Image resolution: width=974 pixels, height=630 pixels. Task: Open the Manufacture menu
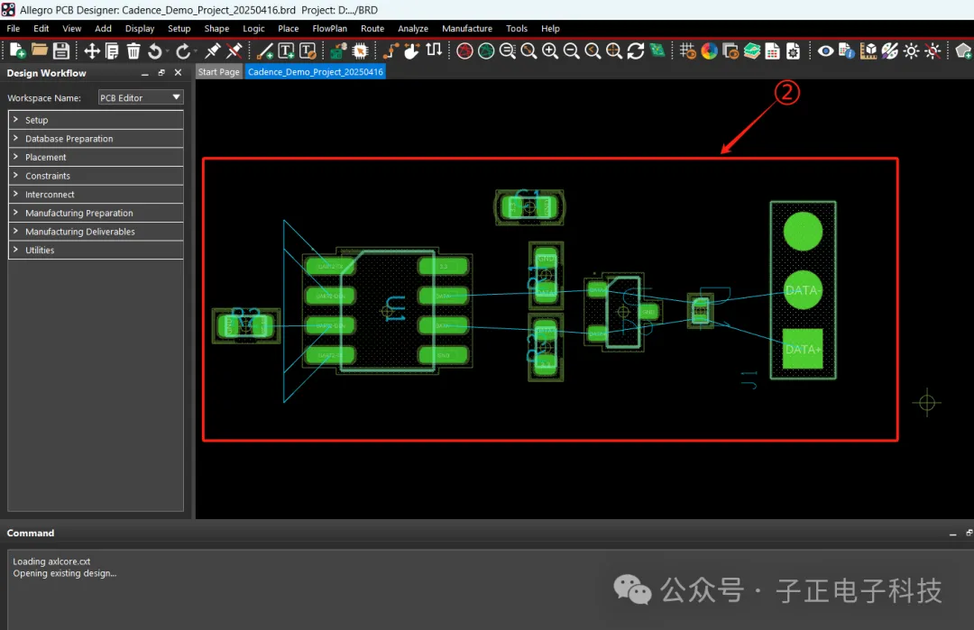[x=467, y=29]
